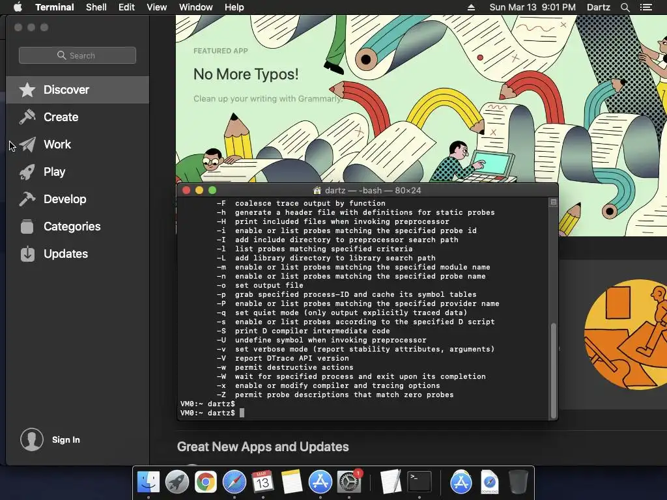Click the App Store search field
This screenshot has height=500, width=667.
click(x=78, y=55)
